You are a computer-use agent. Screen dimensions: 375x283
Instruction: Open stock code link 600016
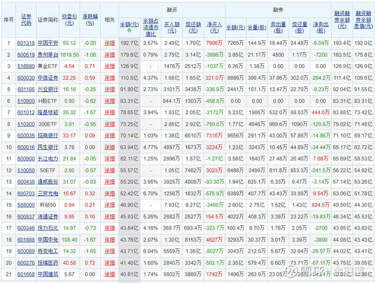pos(26,147)
